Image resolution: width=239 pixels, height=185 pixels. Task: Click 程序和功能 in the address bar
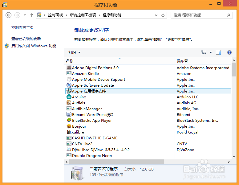point(112,15)
